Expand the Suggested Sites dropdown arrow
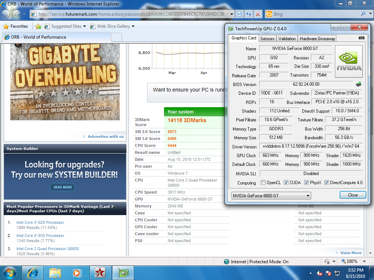The height and width of the screenshot is (280, 374). (84, 26)
